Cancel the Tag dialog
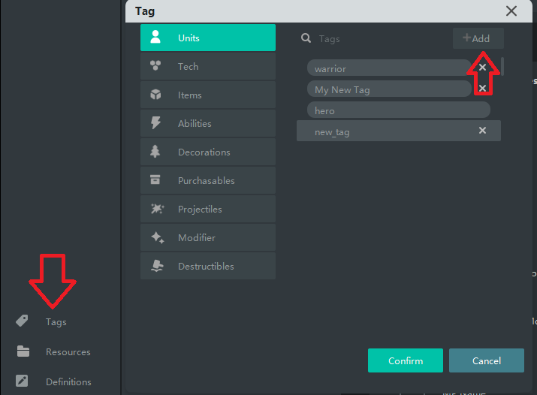 (487, 360)
